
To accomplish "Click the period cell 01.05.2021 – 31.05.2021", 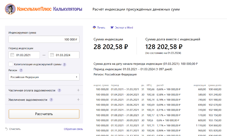I will [125, 100].
